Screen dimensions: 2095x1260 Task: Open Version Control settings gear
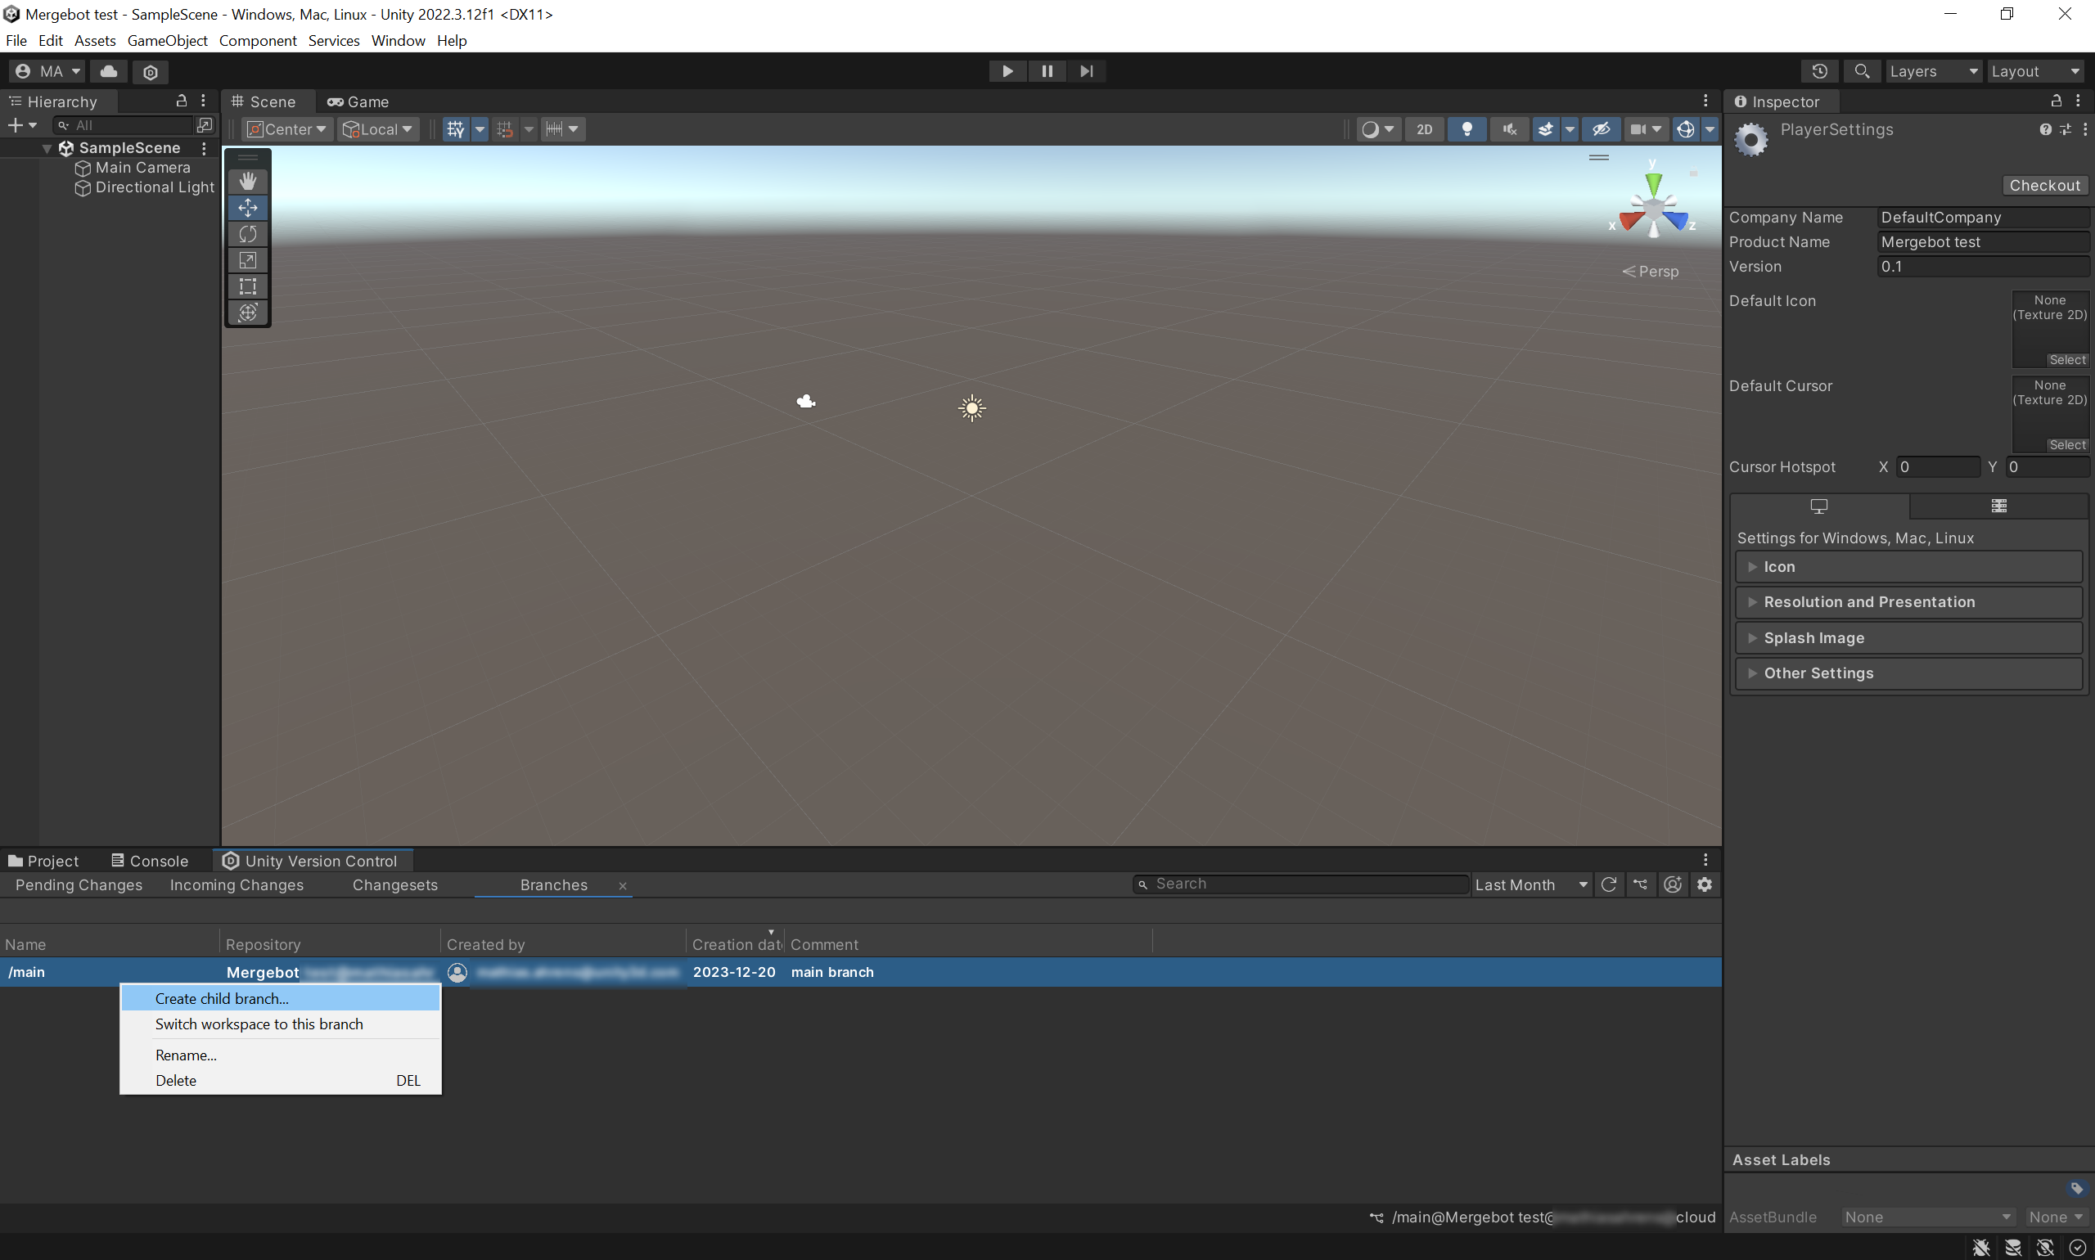pos(1705,884)
